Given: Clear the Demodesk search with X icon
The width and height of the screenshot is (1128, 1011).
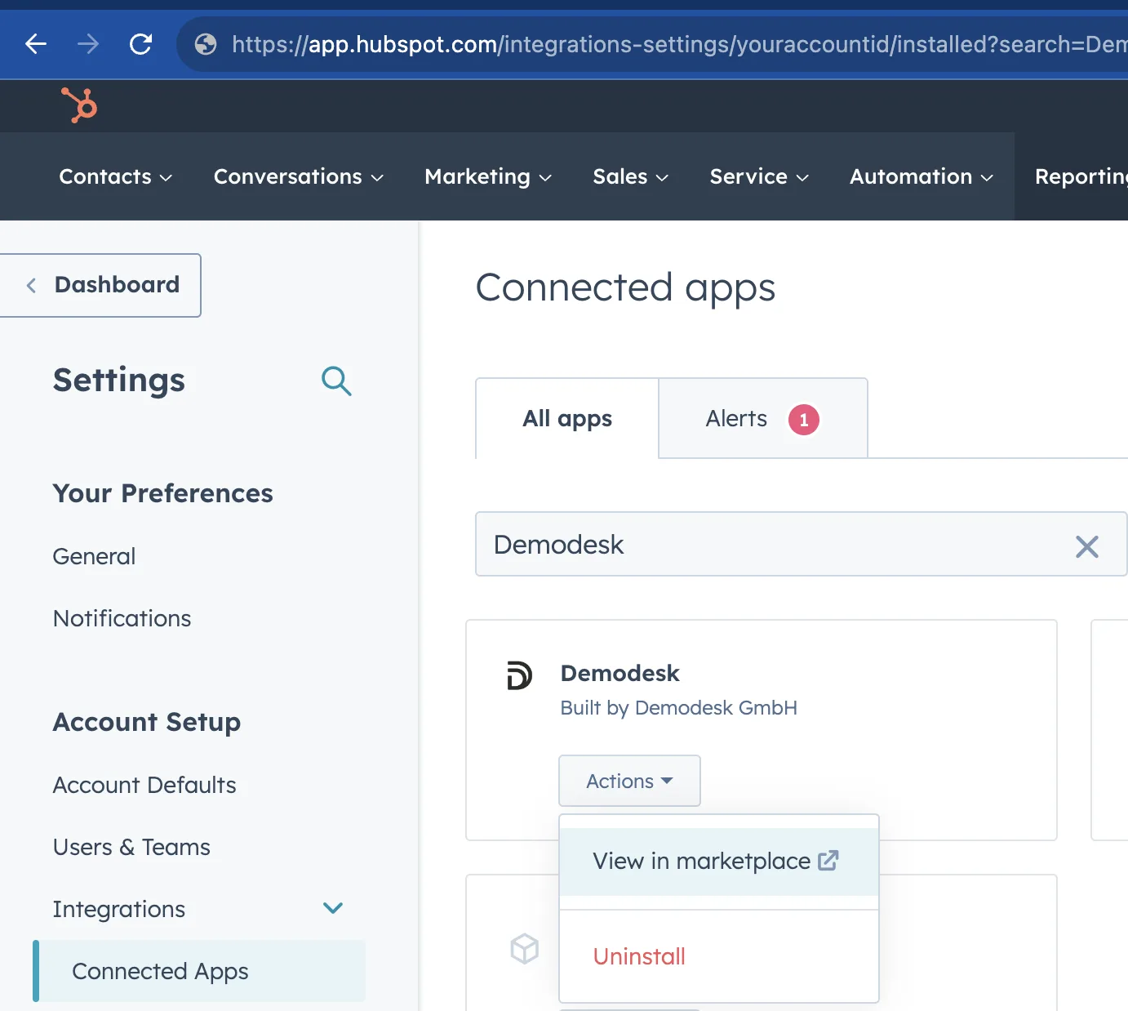Looking at the screenshot, I should pyautogui.click(x=1087, y=546).
